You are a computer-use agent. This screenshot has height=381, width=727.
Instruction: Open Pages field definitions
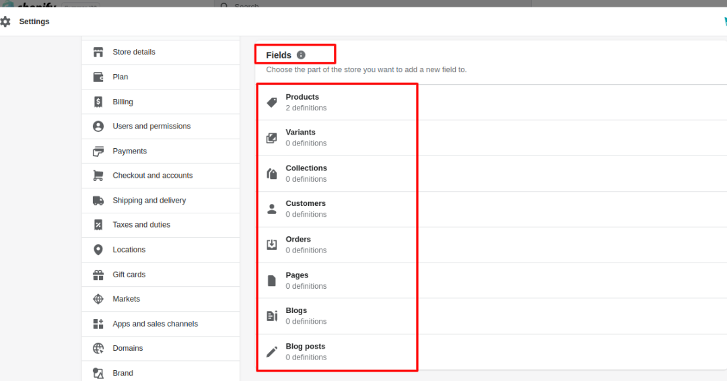(491, 281)
